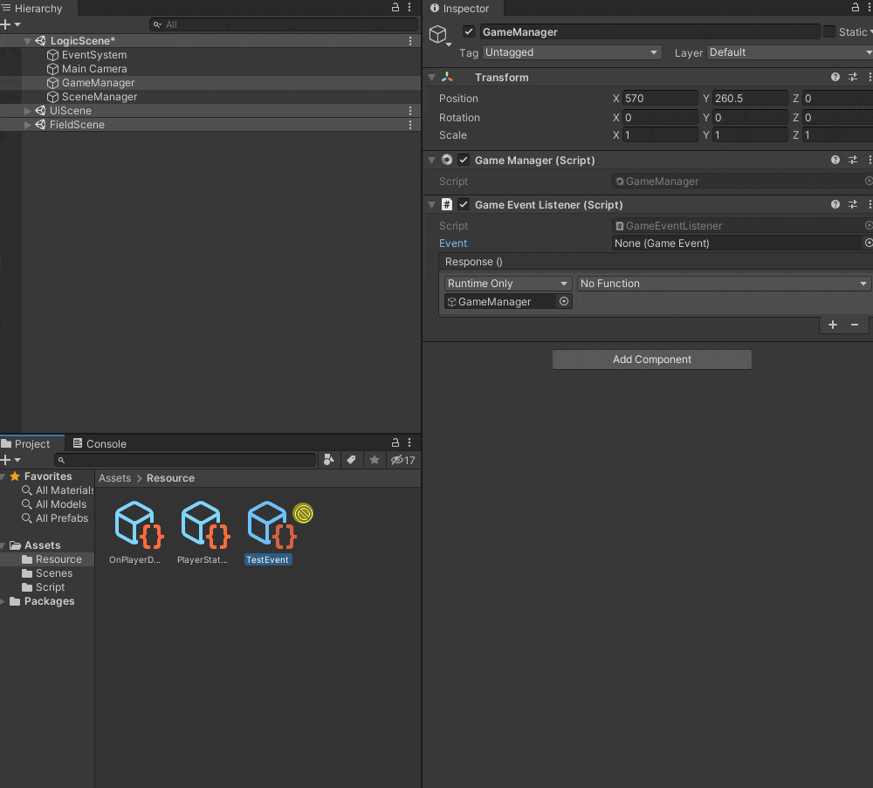
Task: Click the GameObject cube icon in Inspector
Action: pyautogui.click(x=438, y=34)
